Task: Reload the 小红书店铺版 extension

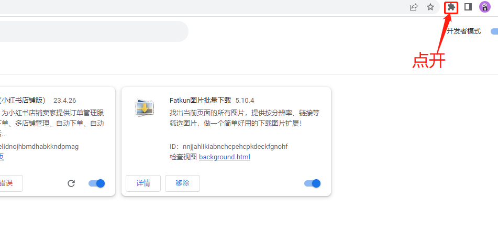Action: pyautogui.click(x=71, y=183)
